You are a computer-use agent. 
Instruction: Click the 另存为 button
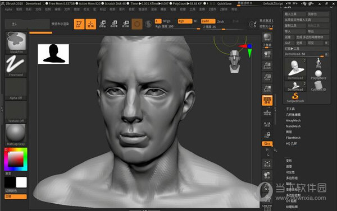click(x=318, y=14)
